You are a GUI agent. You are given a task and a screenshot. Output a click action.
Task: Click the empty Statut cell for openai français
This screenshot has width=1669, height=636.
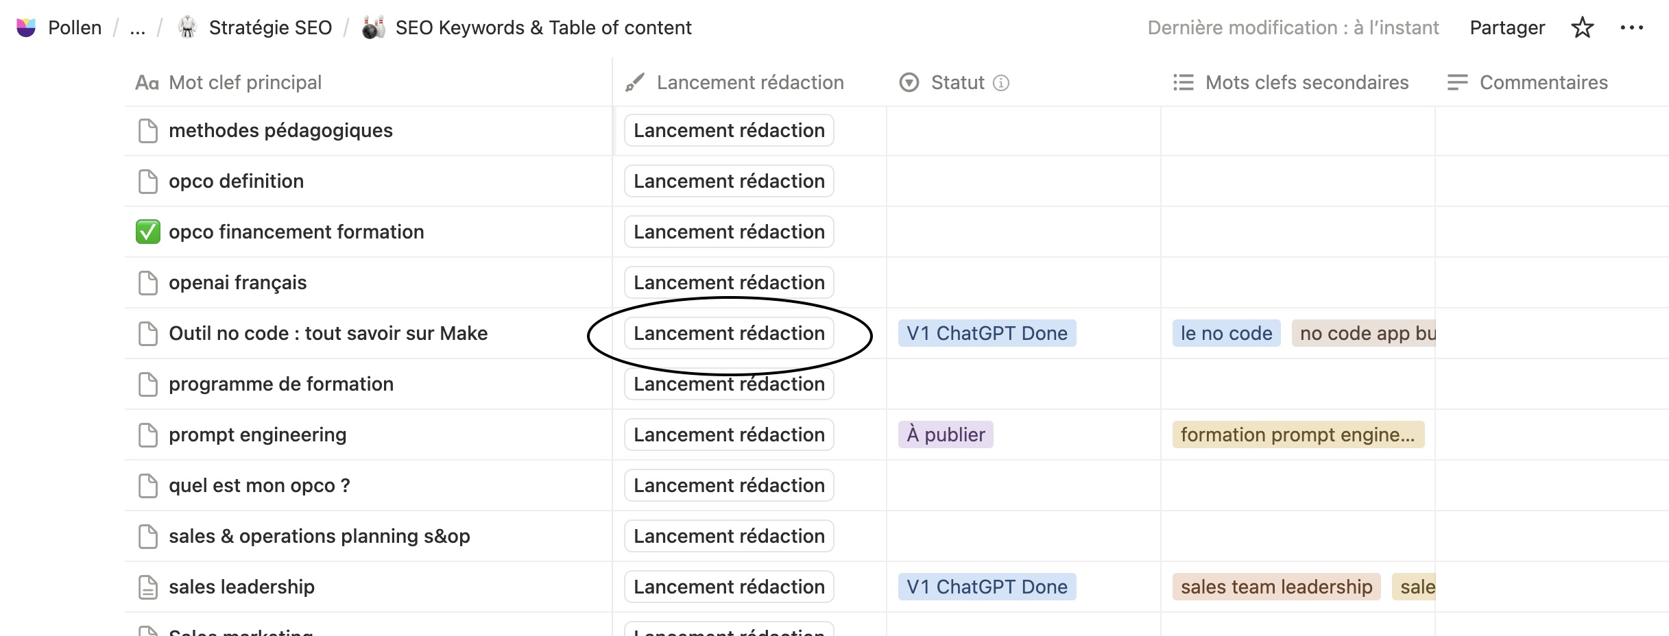tap(1023, 282)
